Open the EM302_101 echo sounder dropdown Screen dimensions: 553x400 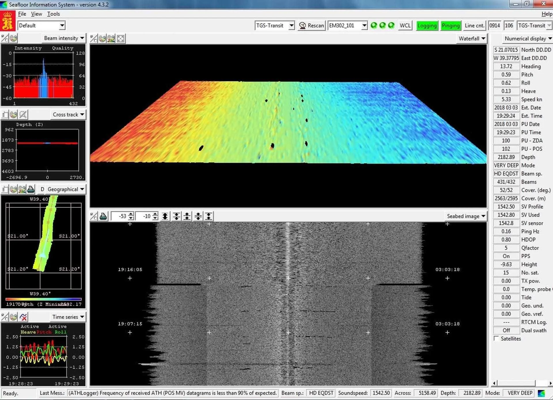pyautogui.click(x=364, y=25)
